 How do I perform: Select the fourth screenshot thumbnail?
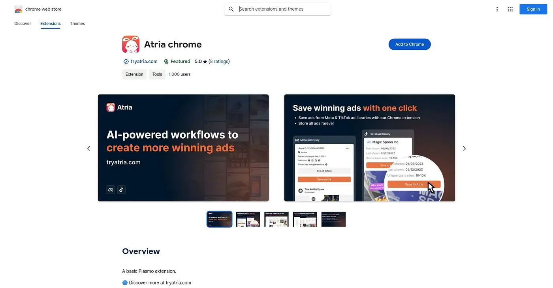pyautogui.click(x=305, y=219)
